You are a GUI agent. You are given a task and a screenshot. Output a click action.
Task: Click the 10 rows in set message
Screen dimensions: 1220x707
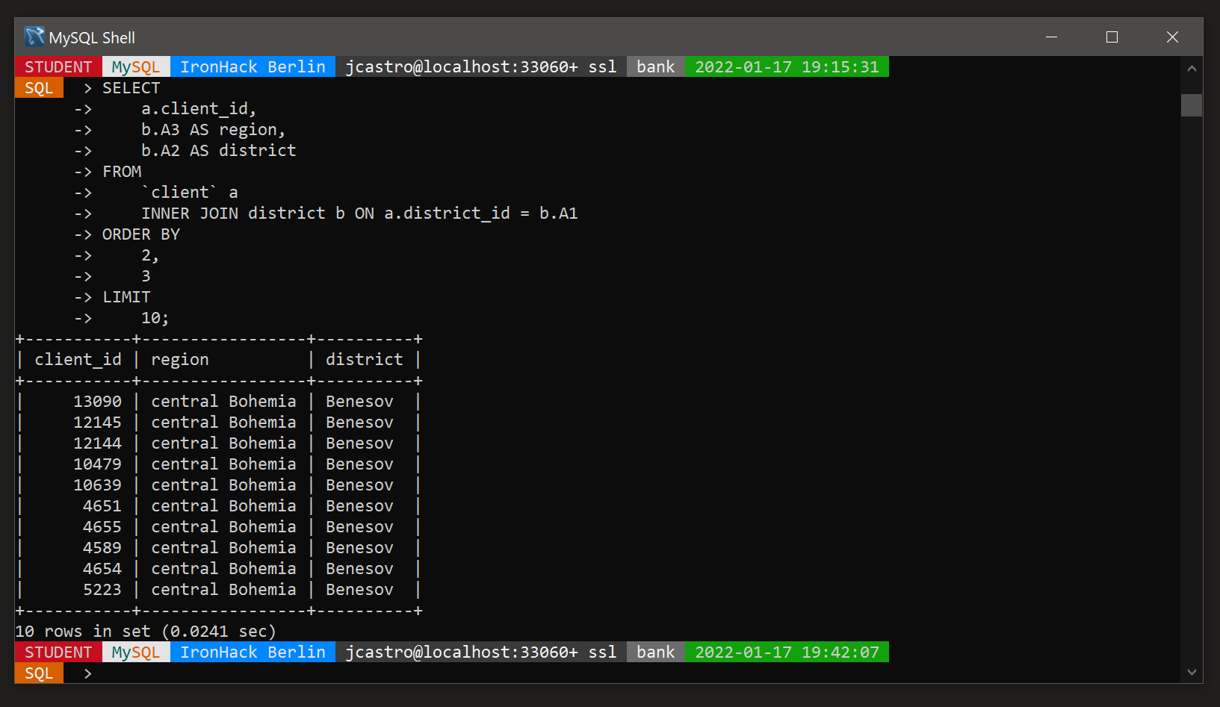pos(146,631)
